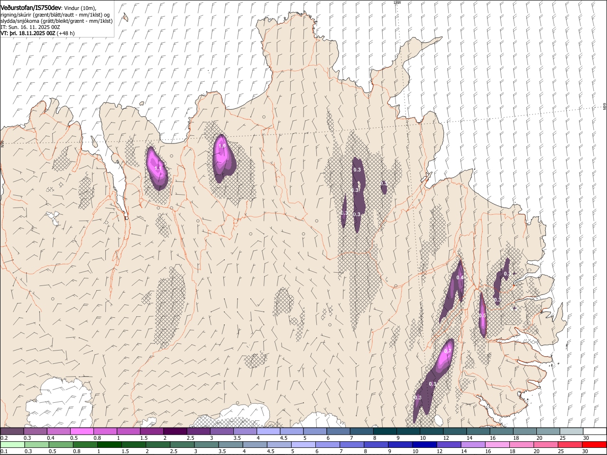Click the '0.2' label of the upper legend
The height and width of the screenshot is (455, 607).
point(4,438)
